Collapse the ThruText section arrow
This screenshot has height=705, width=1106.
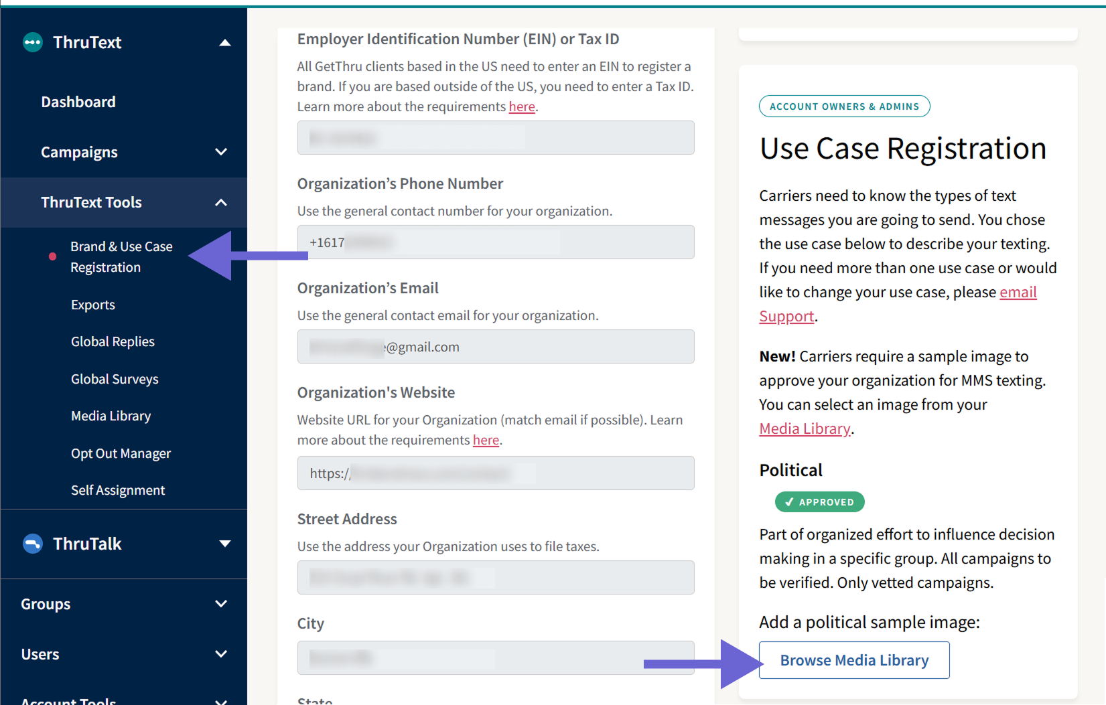tap(225, 43)
